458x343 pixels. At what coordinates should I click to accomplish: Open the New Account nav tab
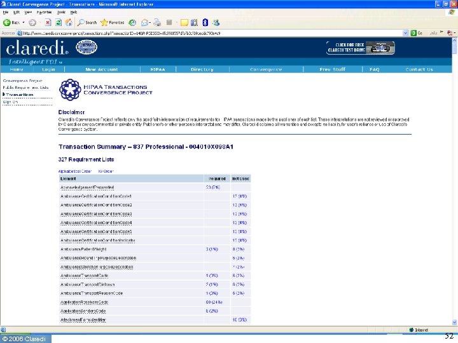click(x=102, y=69)
